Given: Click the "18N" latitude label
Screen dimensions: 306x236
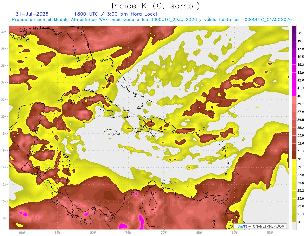Looking at the screenshot, I should 4,133.
